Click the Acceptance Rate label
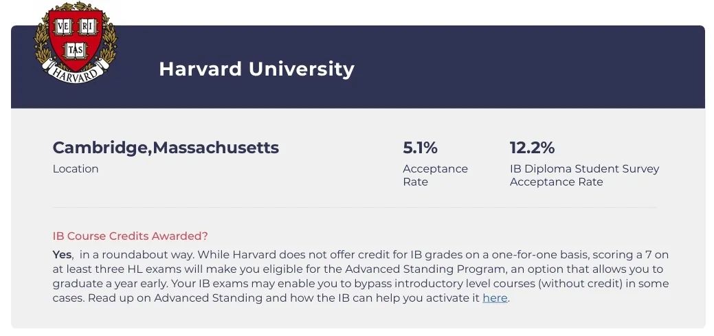This screenshot has height=336, width=714. [435, 175]
